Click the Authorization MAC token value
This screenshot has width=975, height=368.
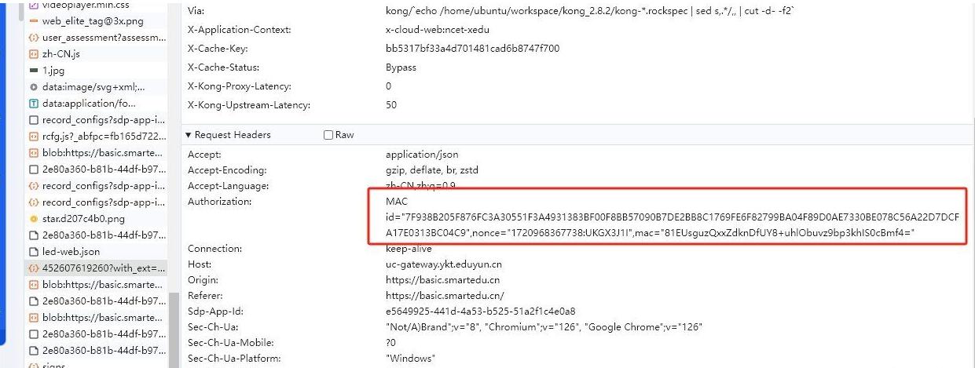tap(668, 217)
